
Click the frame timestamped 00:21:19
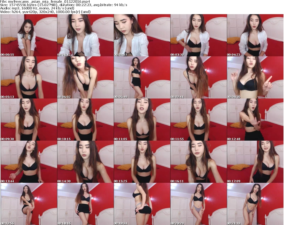click(255, 204)
